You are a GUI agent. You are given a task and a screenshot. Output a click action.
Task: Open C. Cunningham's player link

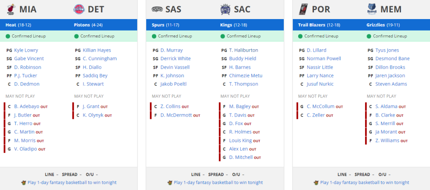(x=100, y=59)
